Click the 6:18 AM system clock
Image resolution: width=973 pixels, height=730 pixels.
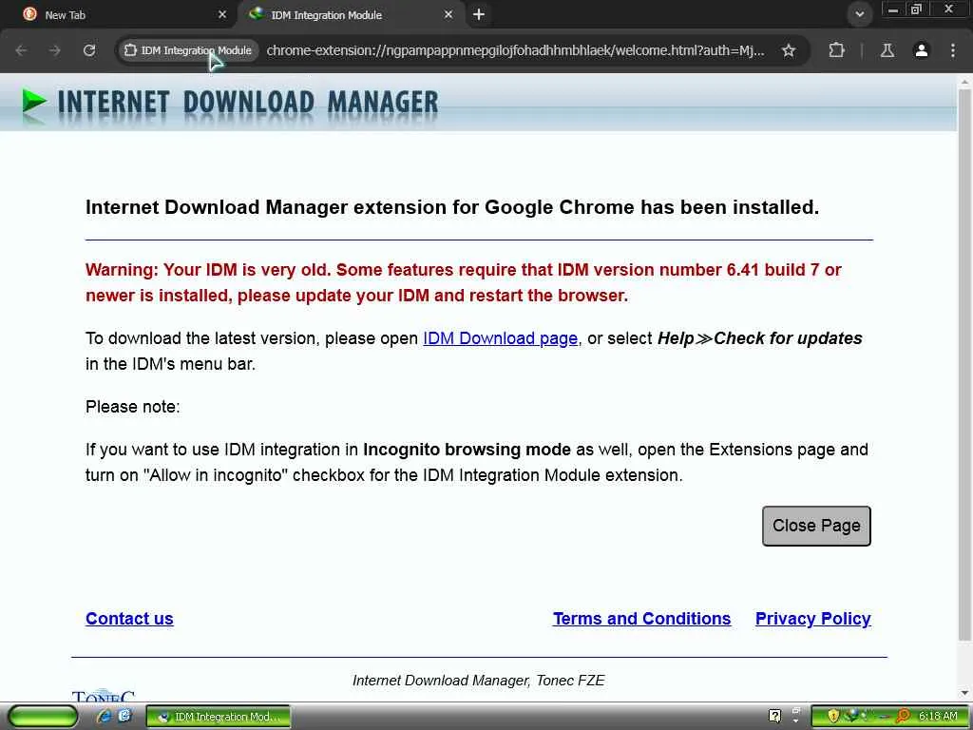point(938,716)
